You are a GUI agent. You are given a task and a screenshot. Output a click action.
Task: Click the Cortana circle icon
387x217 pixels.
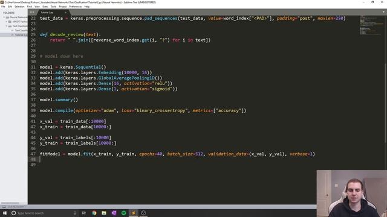[13, 213]
